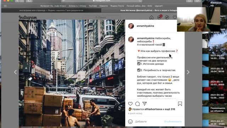Click the Instagram logo
This screenshot has width=227, height=128.
pos(28,17)
